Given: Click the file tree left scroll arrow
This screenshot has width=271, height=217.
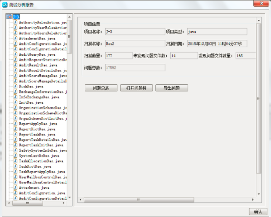Looking at the screenshot, I should [9, 203].
